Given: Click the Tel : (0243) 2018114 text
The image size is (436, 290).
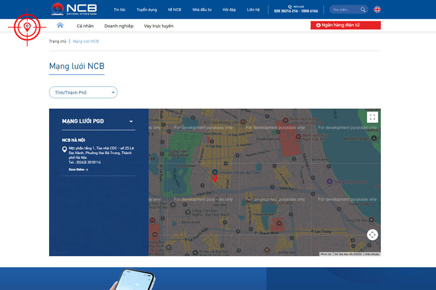Looking at the screenshot, I should (x=85, y=162).
